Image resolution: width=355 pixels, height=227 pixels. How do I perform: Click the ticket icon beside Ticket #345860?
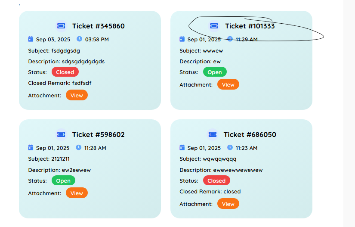[61, 26]
